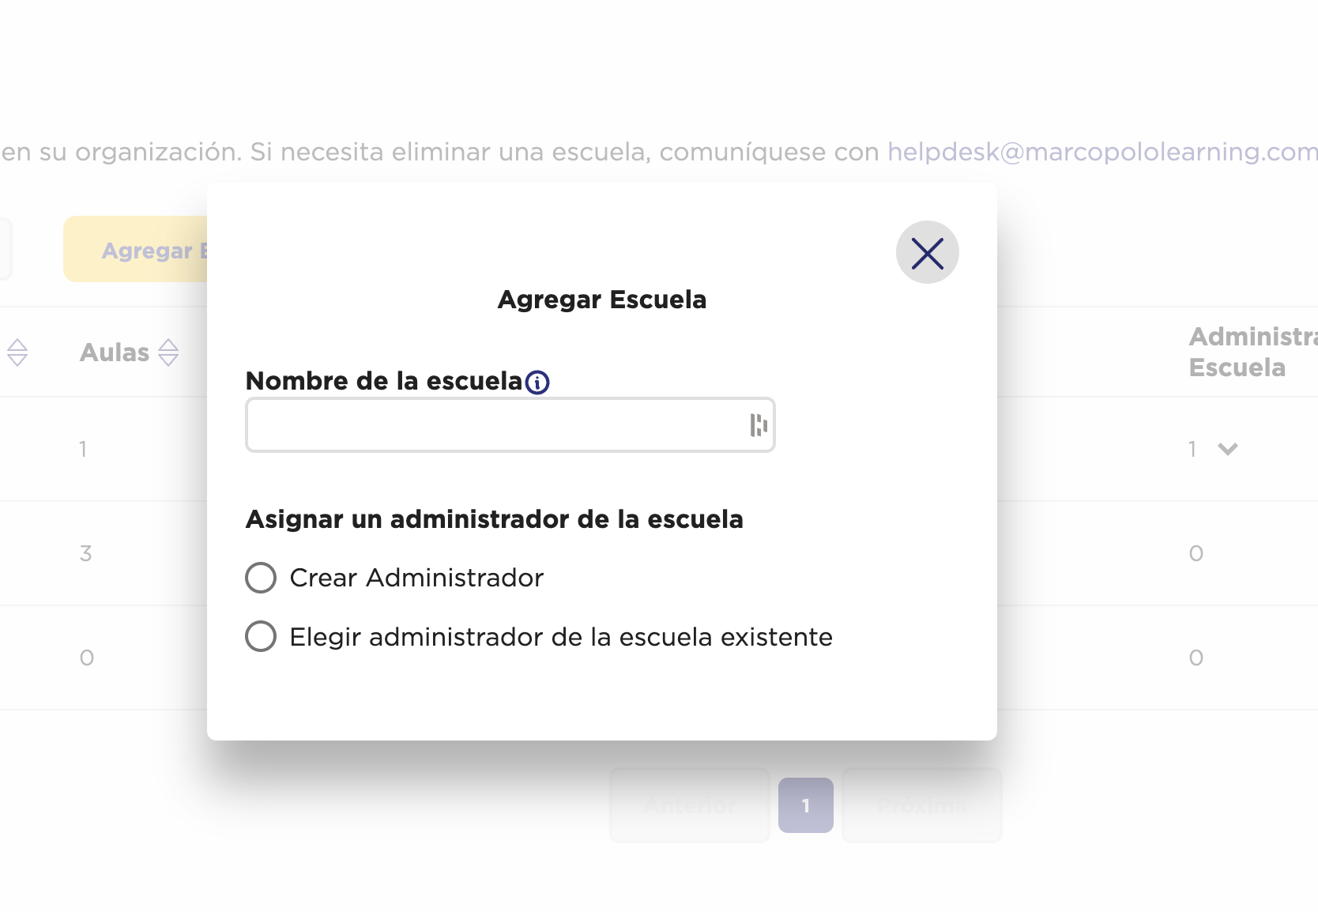This screenshot has width=1318, height=912.
Task: Select the Crear Administrador radio option
Action: pyautogui.click(x=261, y=578)
